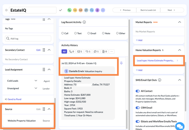Click the blue search icon in header

pos(92,10)
